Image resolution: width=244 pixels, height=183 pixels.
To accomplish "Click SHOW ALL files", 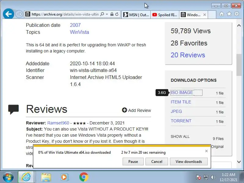I will [x=180, y=137].
